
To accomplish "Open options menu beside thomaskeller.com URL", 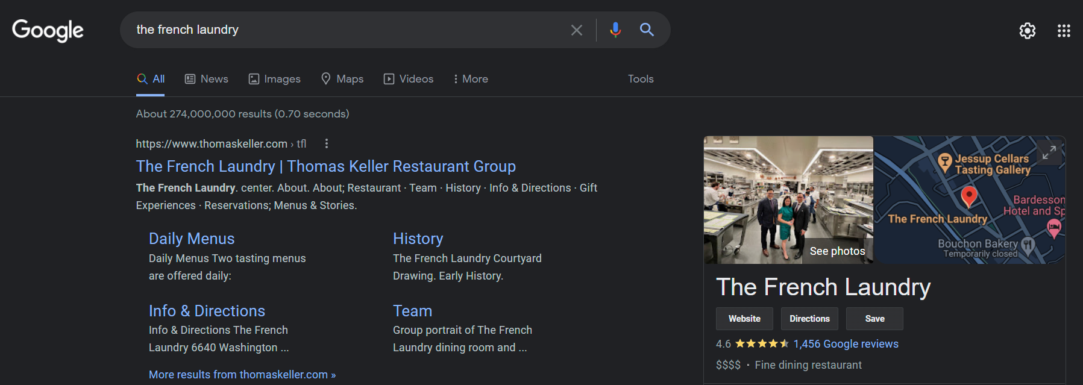I will click(x=327, y=143).
